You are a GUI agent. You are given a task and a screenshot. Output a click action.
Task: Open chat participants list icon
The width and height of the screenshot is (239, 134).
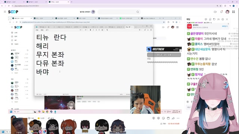click(x=218, y=19)
